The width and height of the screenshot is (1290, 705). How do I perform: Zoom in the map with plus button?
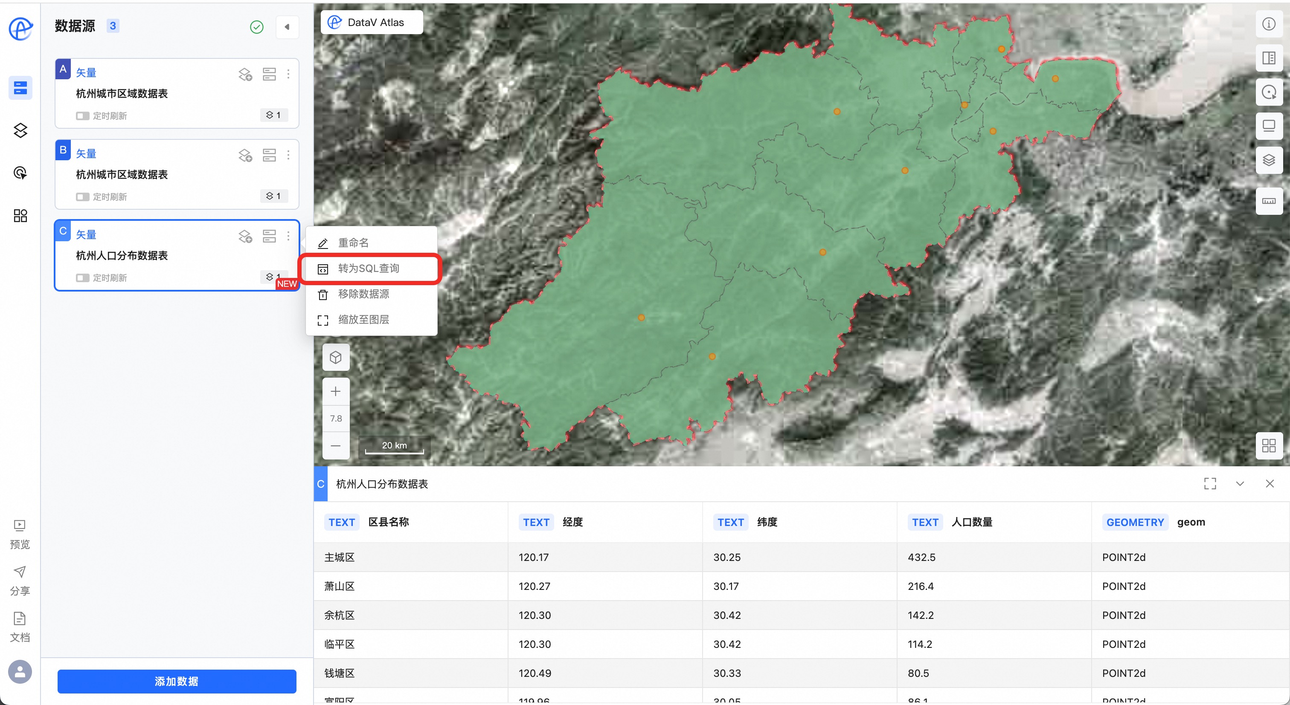coord(336,391)
